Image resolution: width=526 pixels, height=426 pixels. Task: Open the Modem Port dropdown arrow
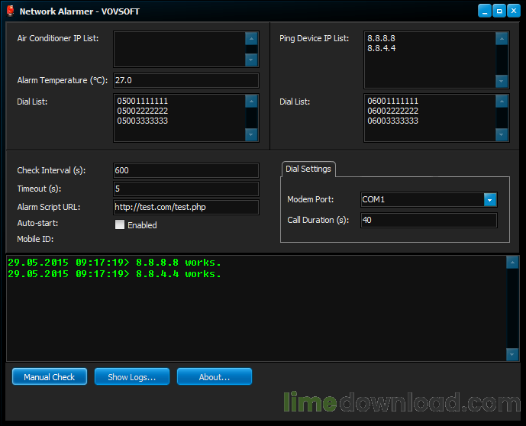490,199
